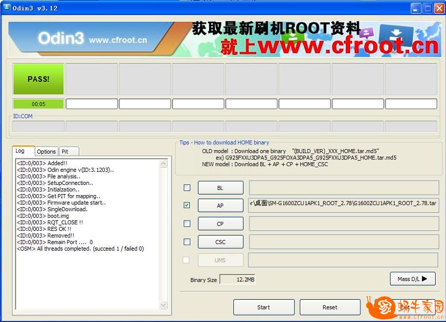Select log line 'Remain Port .... 0'
Screen dimensions: 446x322
54,242
